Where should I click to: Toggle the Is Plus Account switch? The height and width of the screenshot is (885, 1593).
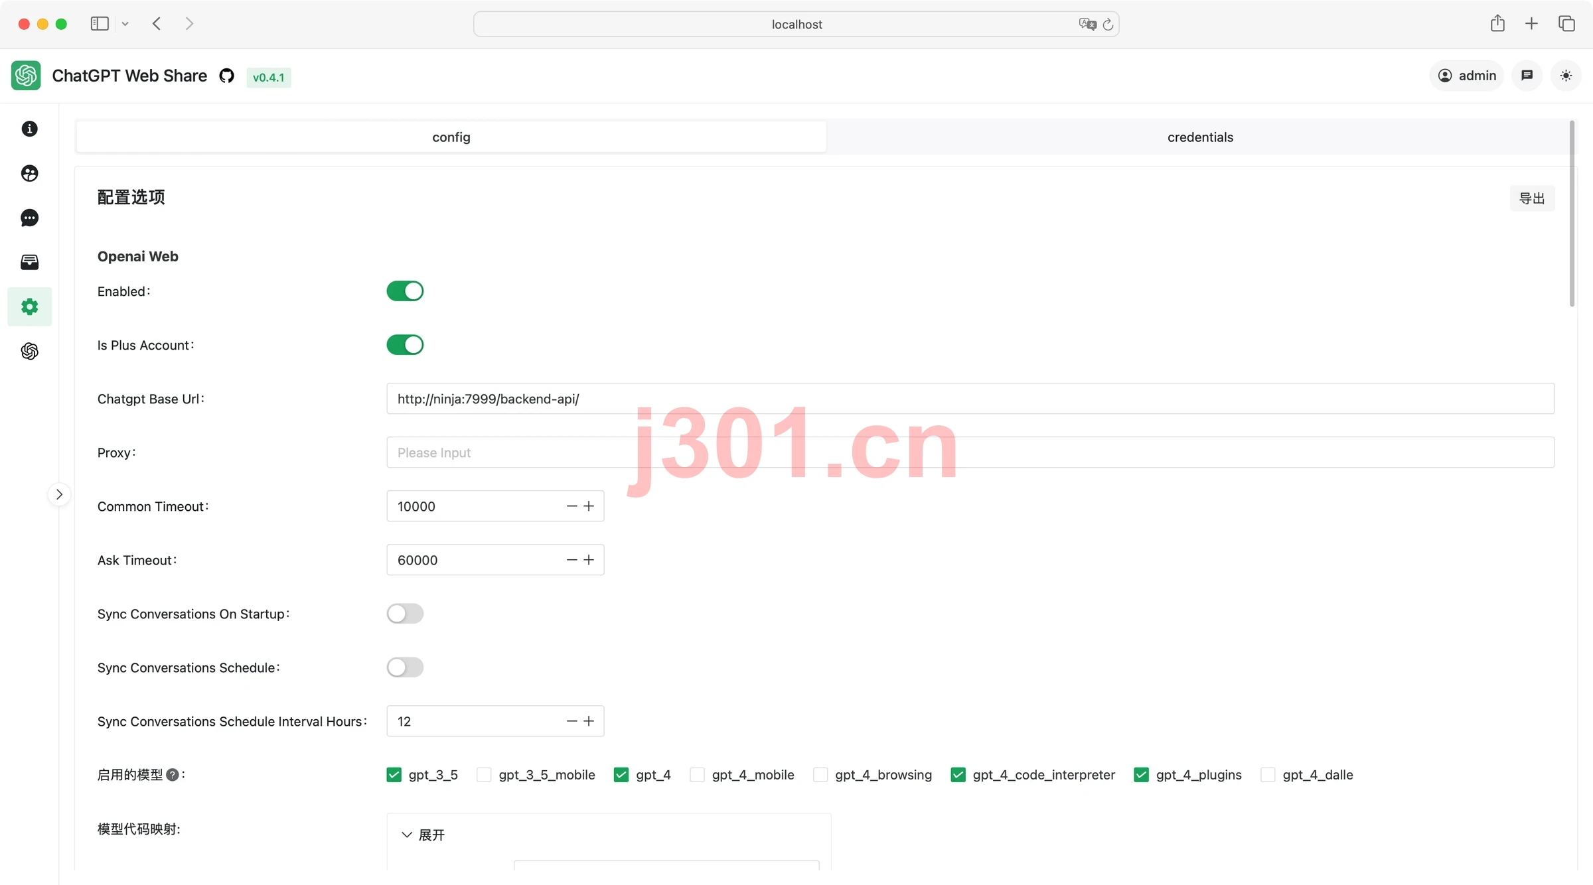[x=405, y=345]
